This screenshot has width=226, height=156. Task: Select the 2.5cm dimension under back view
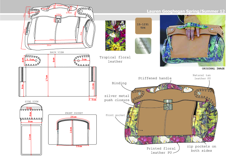tap(92, 100)
